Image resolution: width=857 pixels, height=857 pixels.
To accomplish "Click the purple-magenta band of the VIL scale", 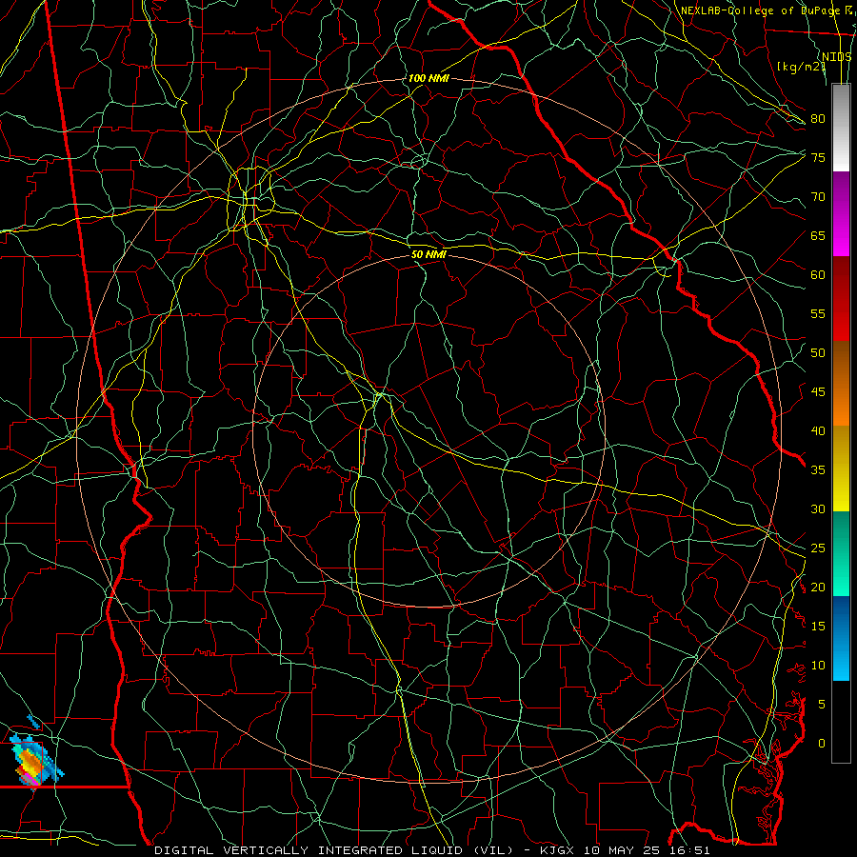I will pos(841,213).
